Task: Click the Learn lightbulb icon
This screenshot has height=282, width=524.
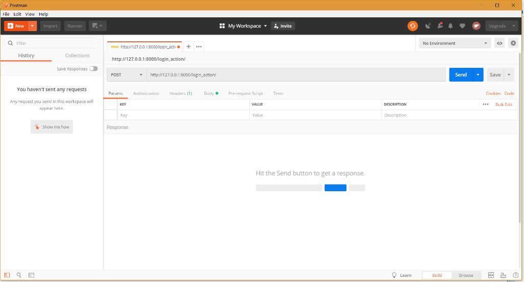Action: click(x=394, y=275)
